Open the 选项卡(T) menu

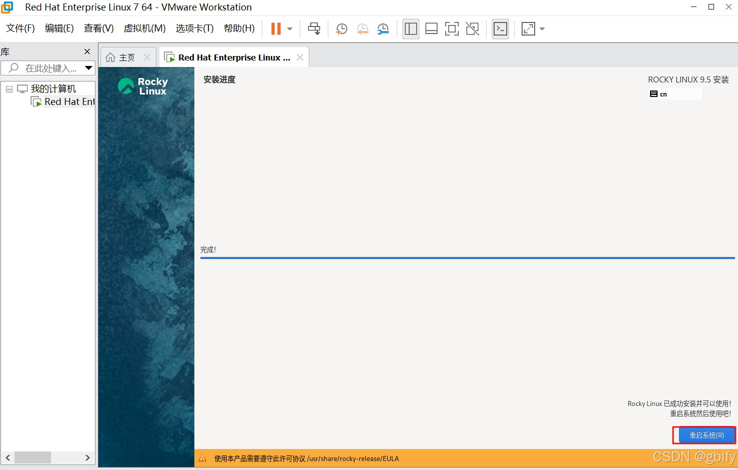tap(195, 28)
